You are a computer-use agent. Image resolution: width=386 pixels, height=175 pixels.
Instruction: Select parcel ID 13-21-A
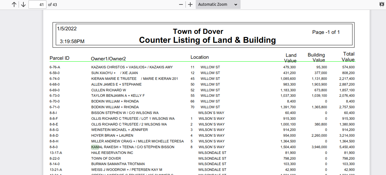tap(56, 170)
